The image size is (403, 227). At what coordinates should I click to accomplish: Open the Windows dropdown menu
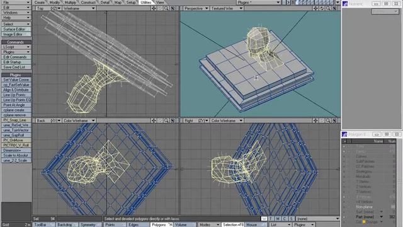tap(16, 13)
